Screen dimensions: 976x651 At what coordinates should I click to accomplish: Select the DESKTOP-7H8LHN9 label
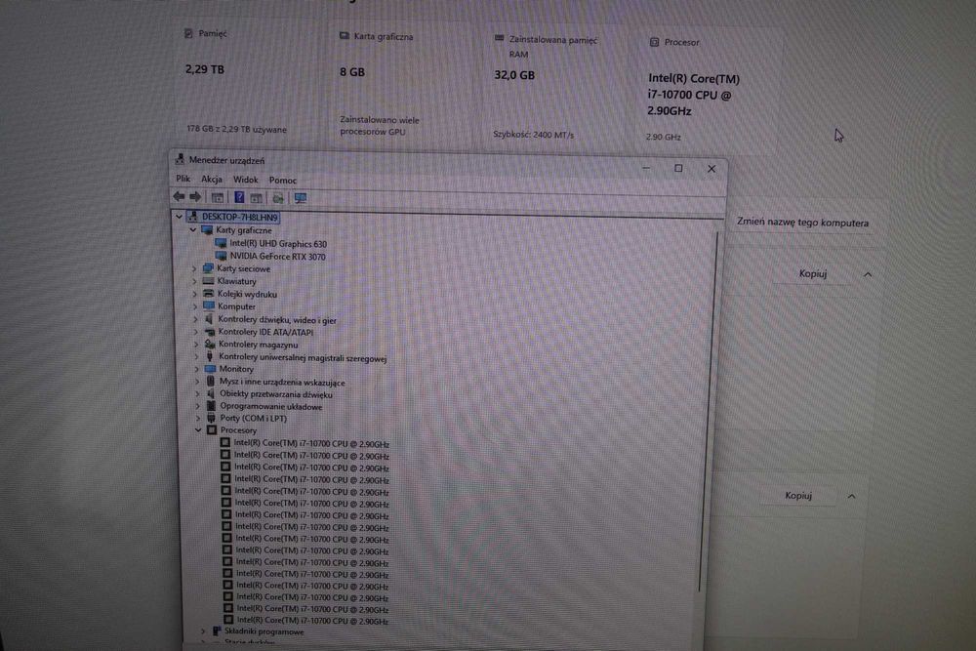pos(240,217)
